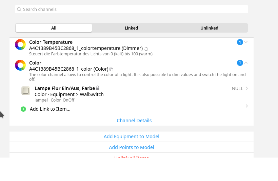Click Lampe Flur Ein/Aus, Farbe label
Screen dimensions: 278x181
[x=65, y=88]
